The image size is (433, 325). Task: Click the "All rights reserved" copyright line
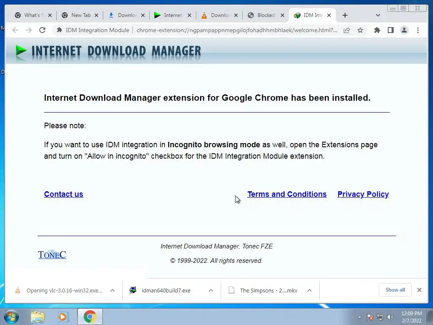point(216,261)
